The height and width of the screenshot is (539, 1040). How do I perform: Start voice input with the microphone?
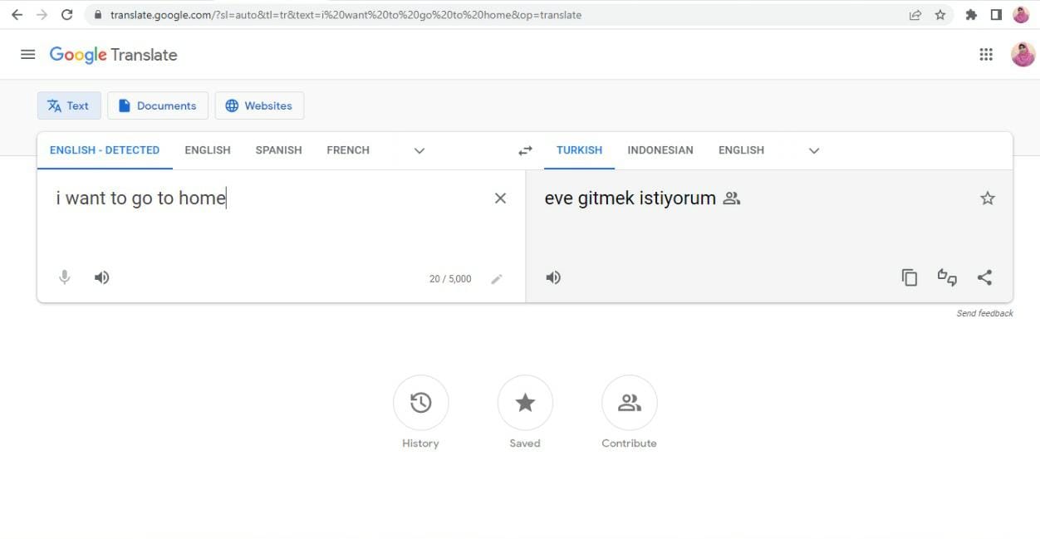click(65, 277)
